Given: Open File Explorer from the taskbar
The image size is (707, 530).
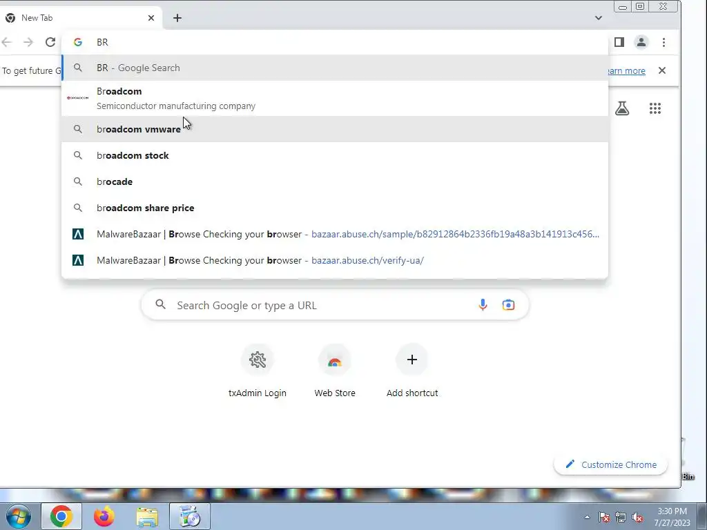Looking at the screenshot, I should [x=147, y=517].
